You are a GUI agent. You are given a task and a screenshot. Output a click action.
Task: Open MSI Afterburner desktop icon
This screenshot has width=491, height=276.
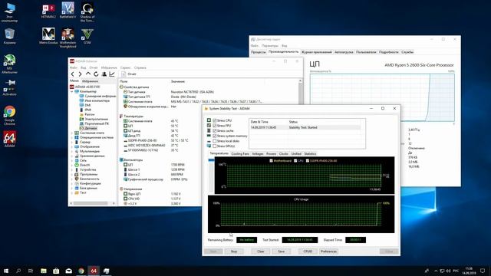pyautogui.click(x=9, y=64)
